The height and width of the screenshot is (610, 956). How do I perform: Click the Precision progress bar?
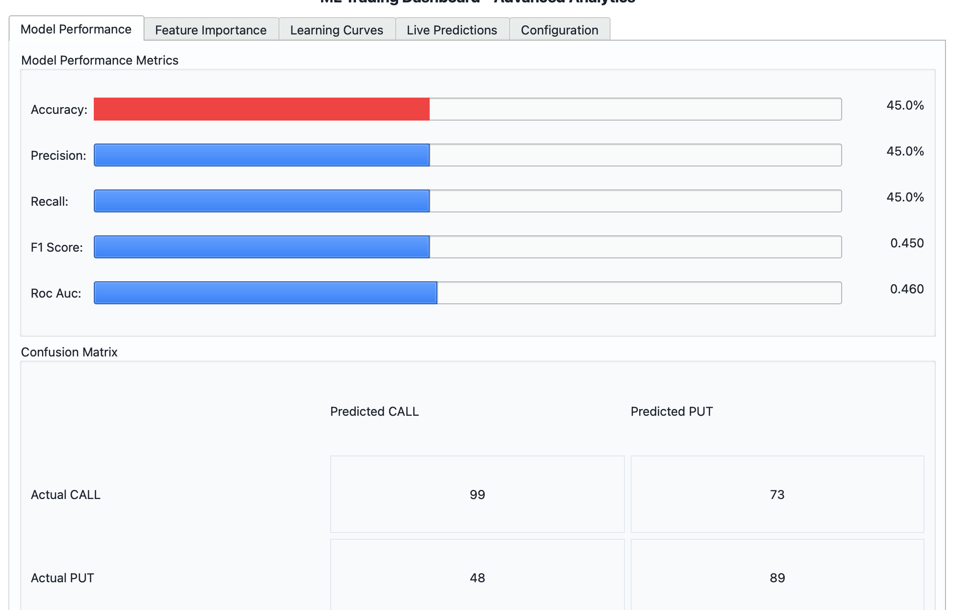[467, 155]
